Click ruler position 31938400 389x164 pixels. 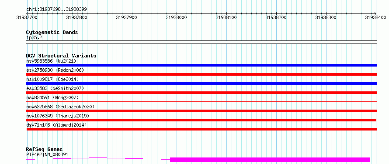[x=375, y=17]
